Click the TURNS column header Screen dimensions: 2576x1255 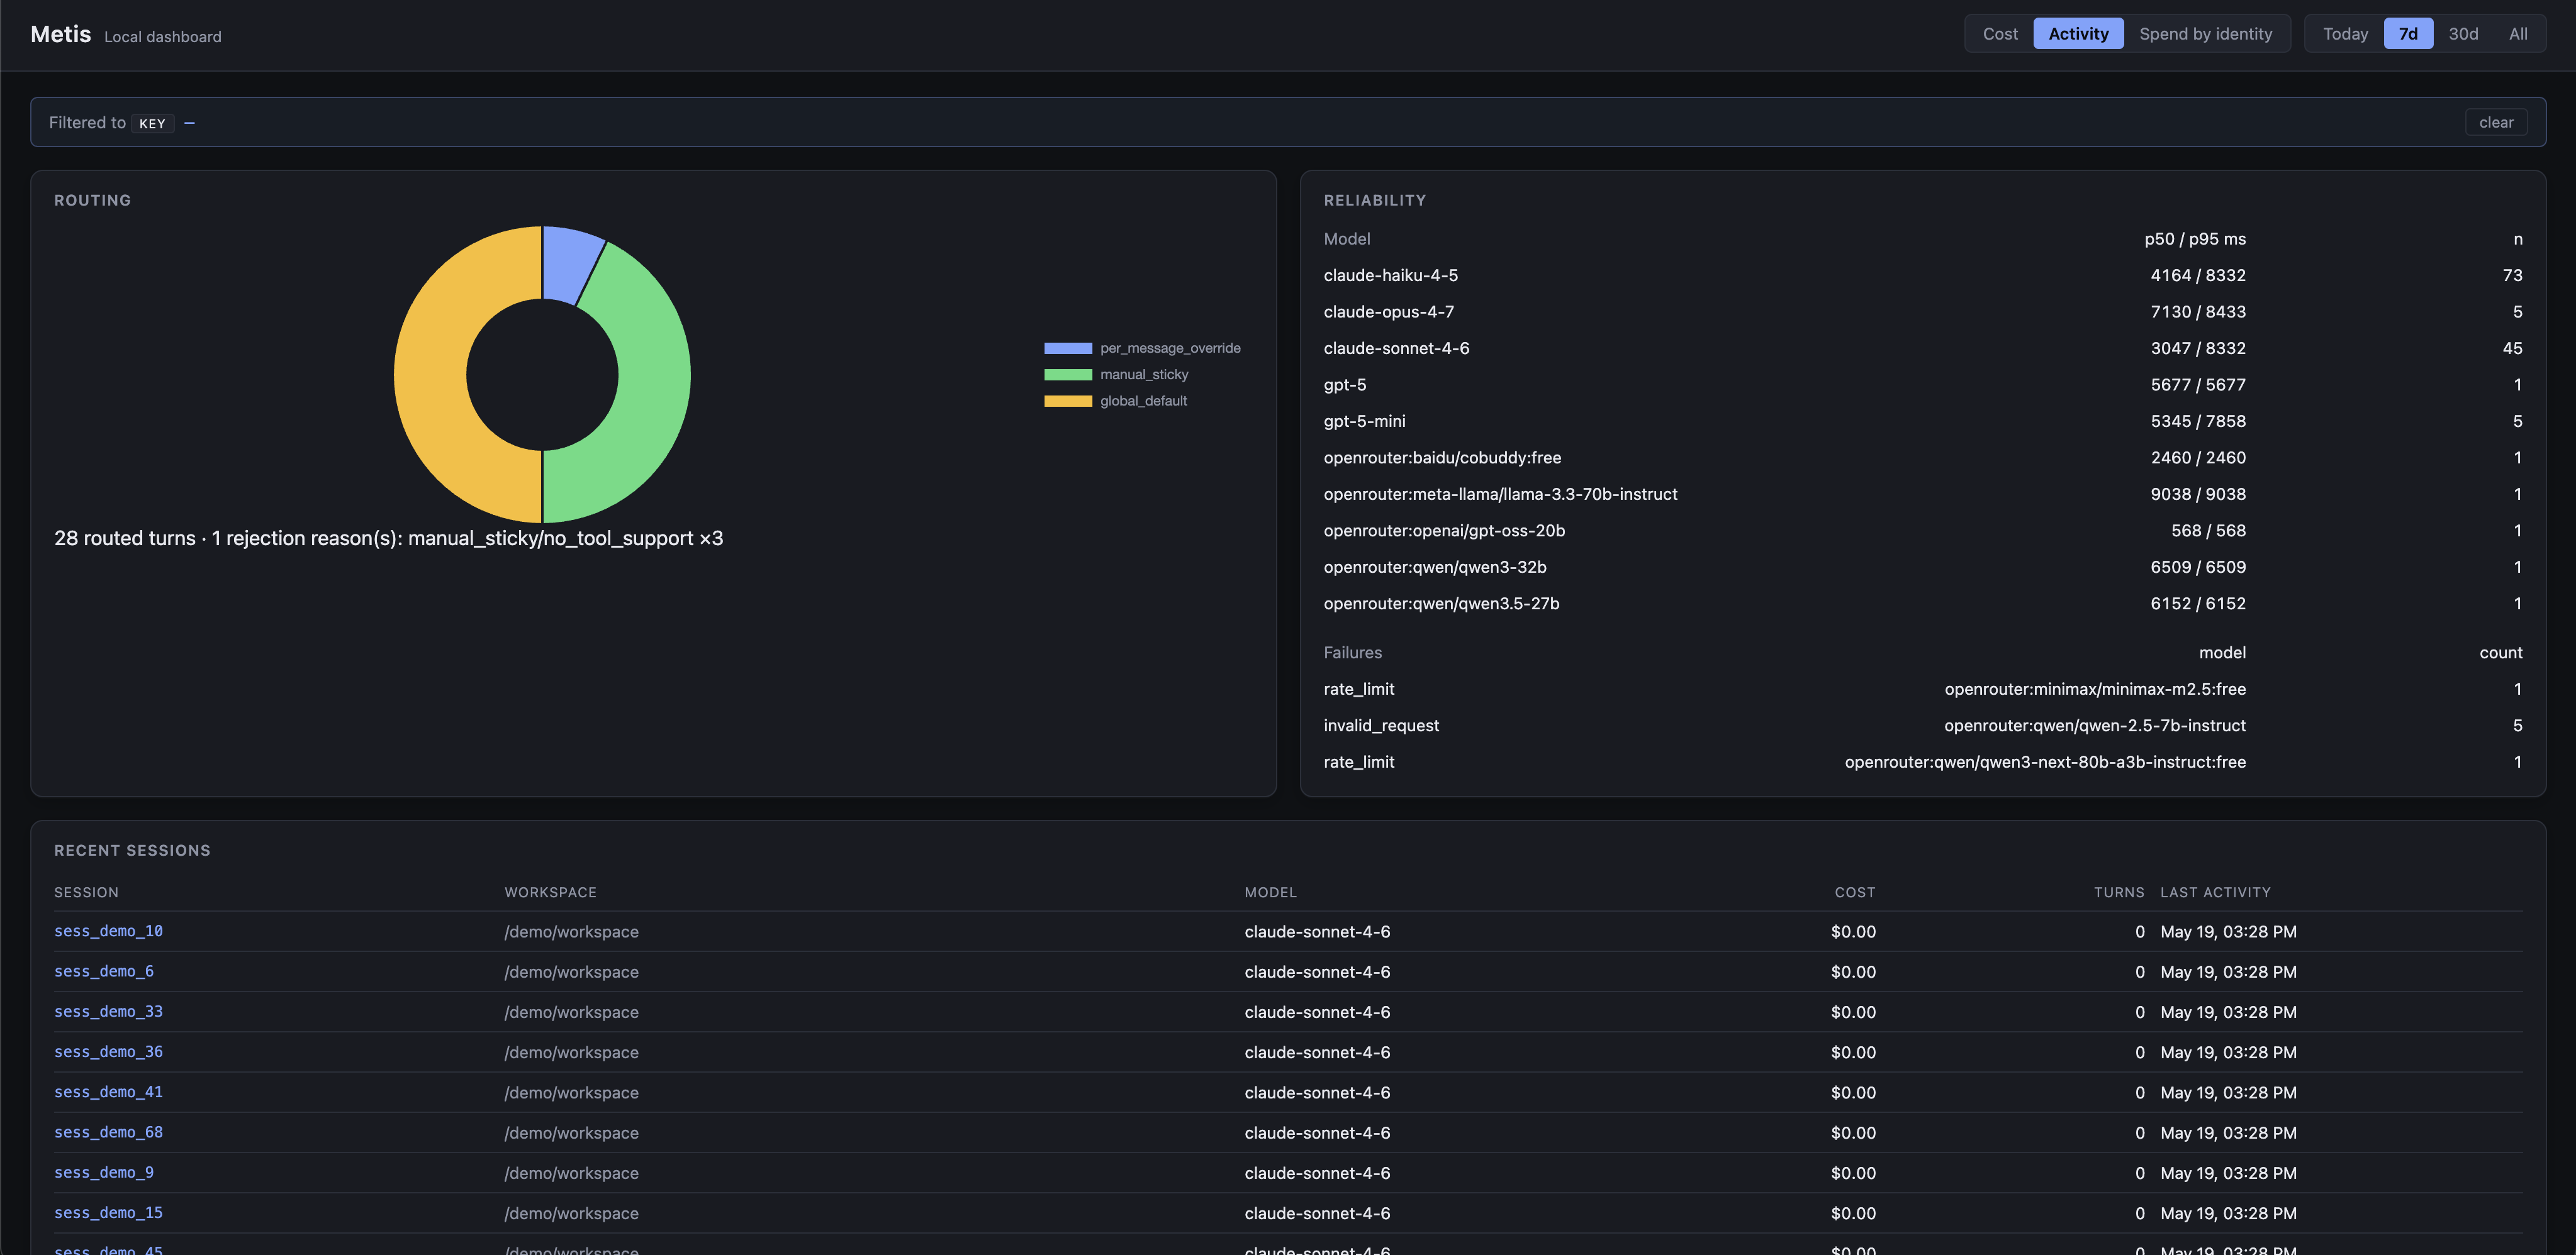[x=2119, y=892]
